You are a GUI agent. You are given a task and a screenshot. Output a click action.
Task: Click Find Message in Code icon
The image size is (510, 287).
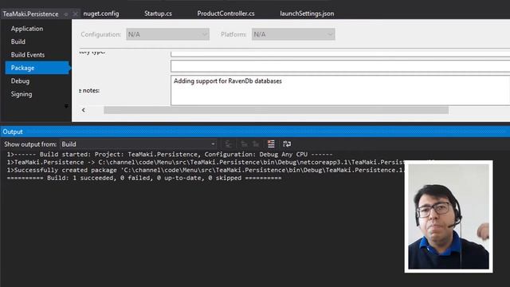[x=229, y=143]
